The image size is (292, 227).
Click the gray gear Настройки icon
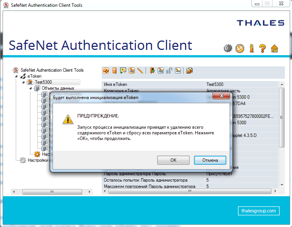tap(23, 160)
